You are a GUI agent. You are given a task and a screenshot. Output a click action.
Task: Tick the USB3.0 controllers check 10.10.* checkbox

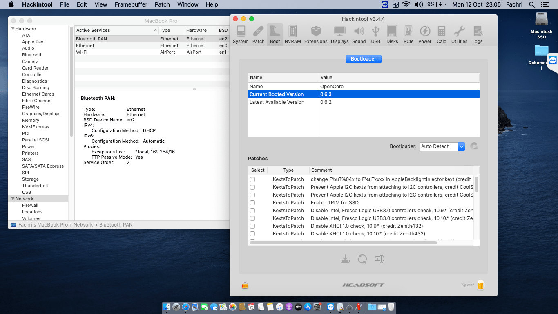252,218
